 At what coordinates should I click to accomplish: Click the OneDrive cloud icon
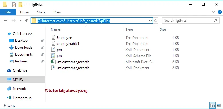click(9, 70)
